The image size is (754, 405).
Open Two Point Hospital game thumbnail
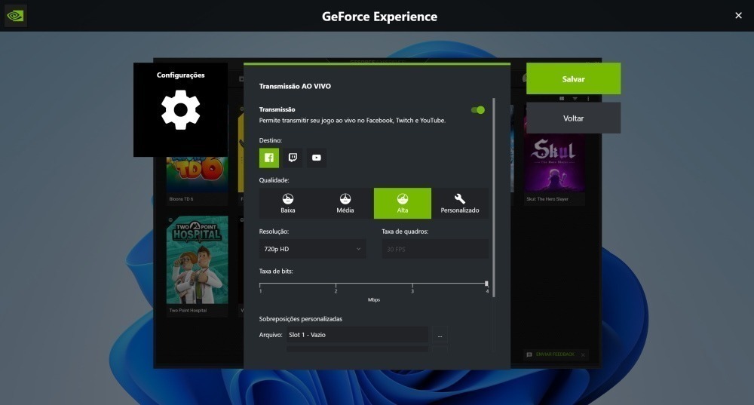(x=197, y=260)
